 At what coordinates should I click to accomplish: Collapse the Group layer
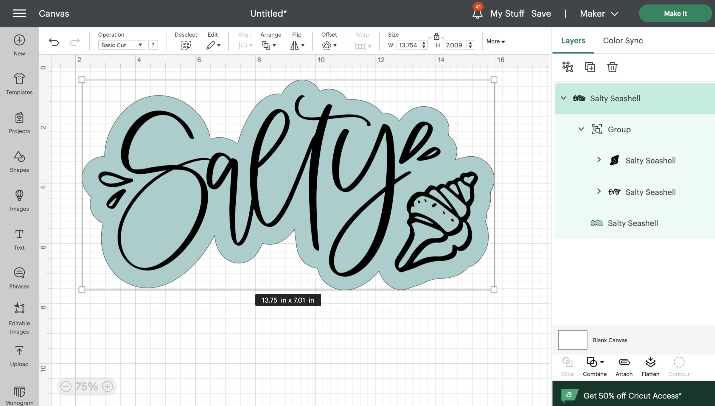click(x=581, y=129)
